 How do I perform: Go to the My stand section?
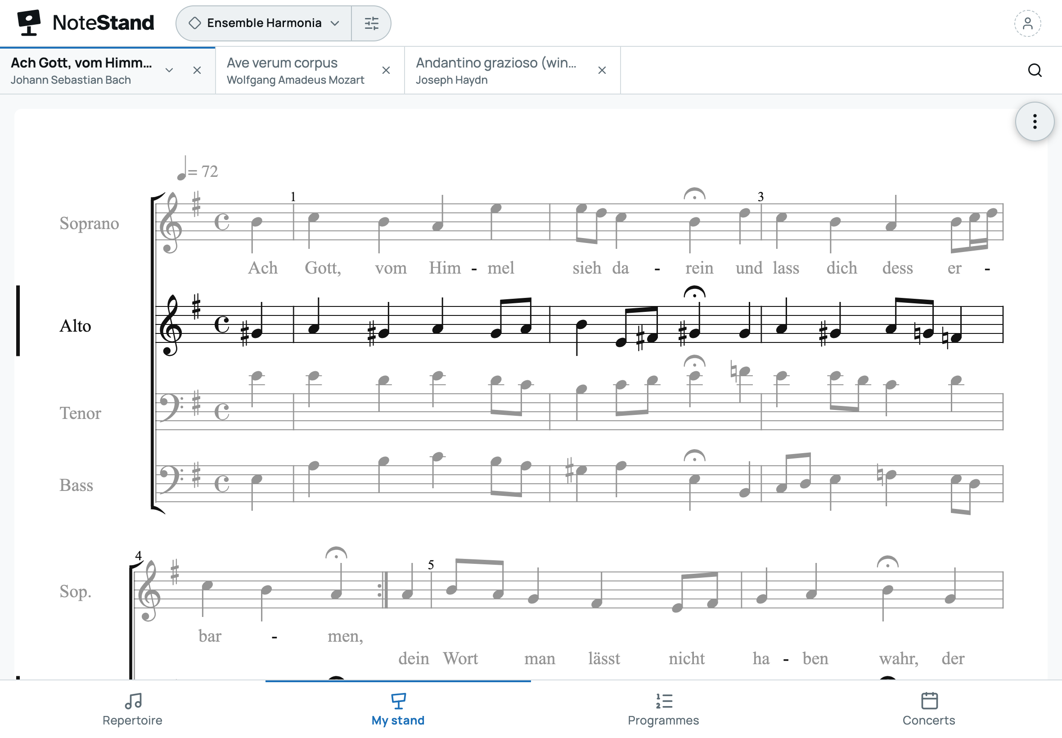(x=398, y=709)
